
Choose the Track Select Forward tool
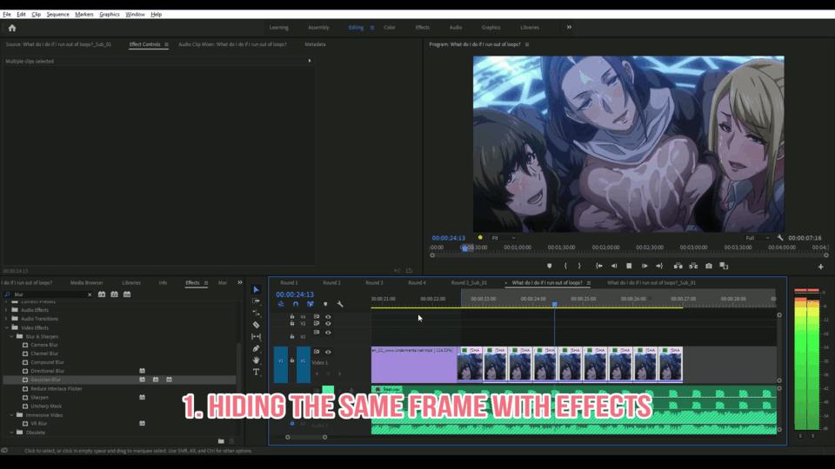(x=256, y=301)
